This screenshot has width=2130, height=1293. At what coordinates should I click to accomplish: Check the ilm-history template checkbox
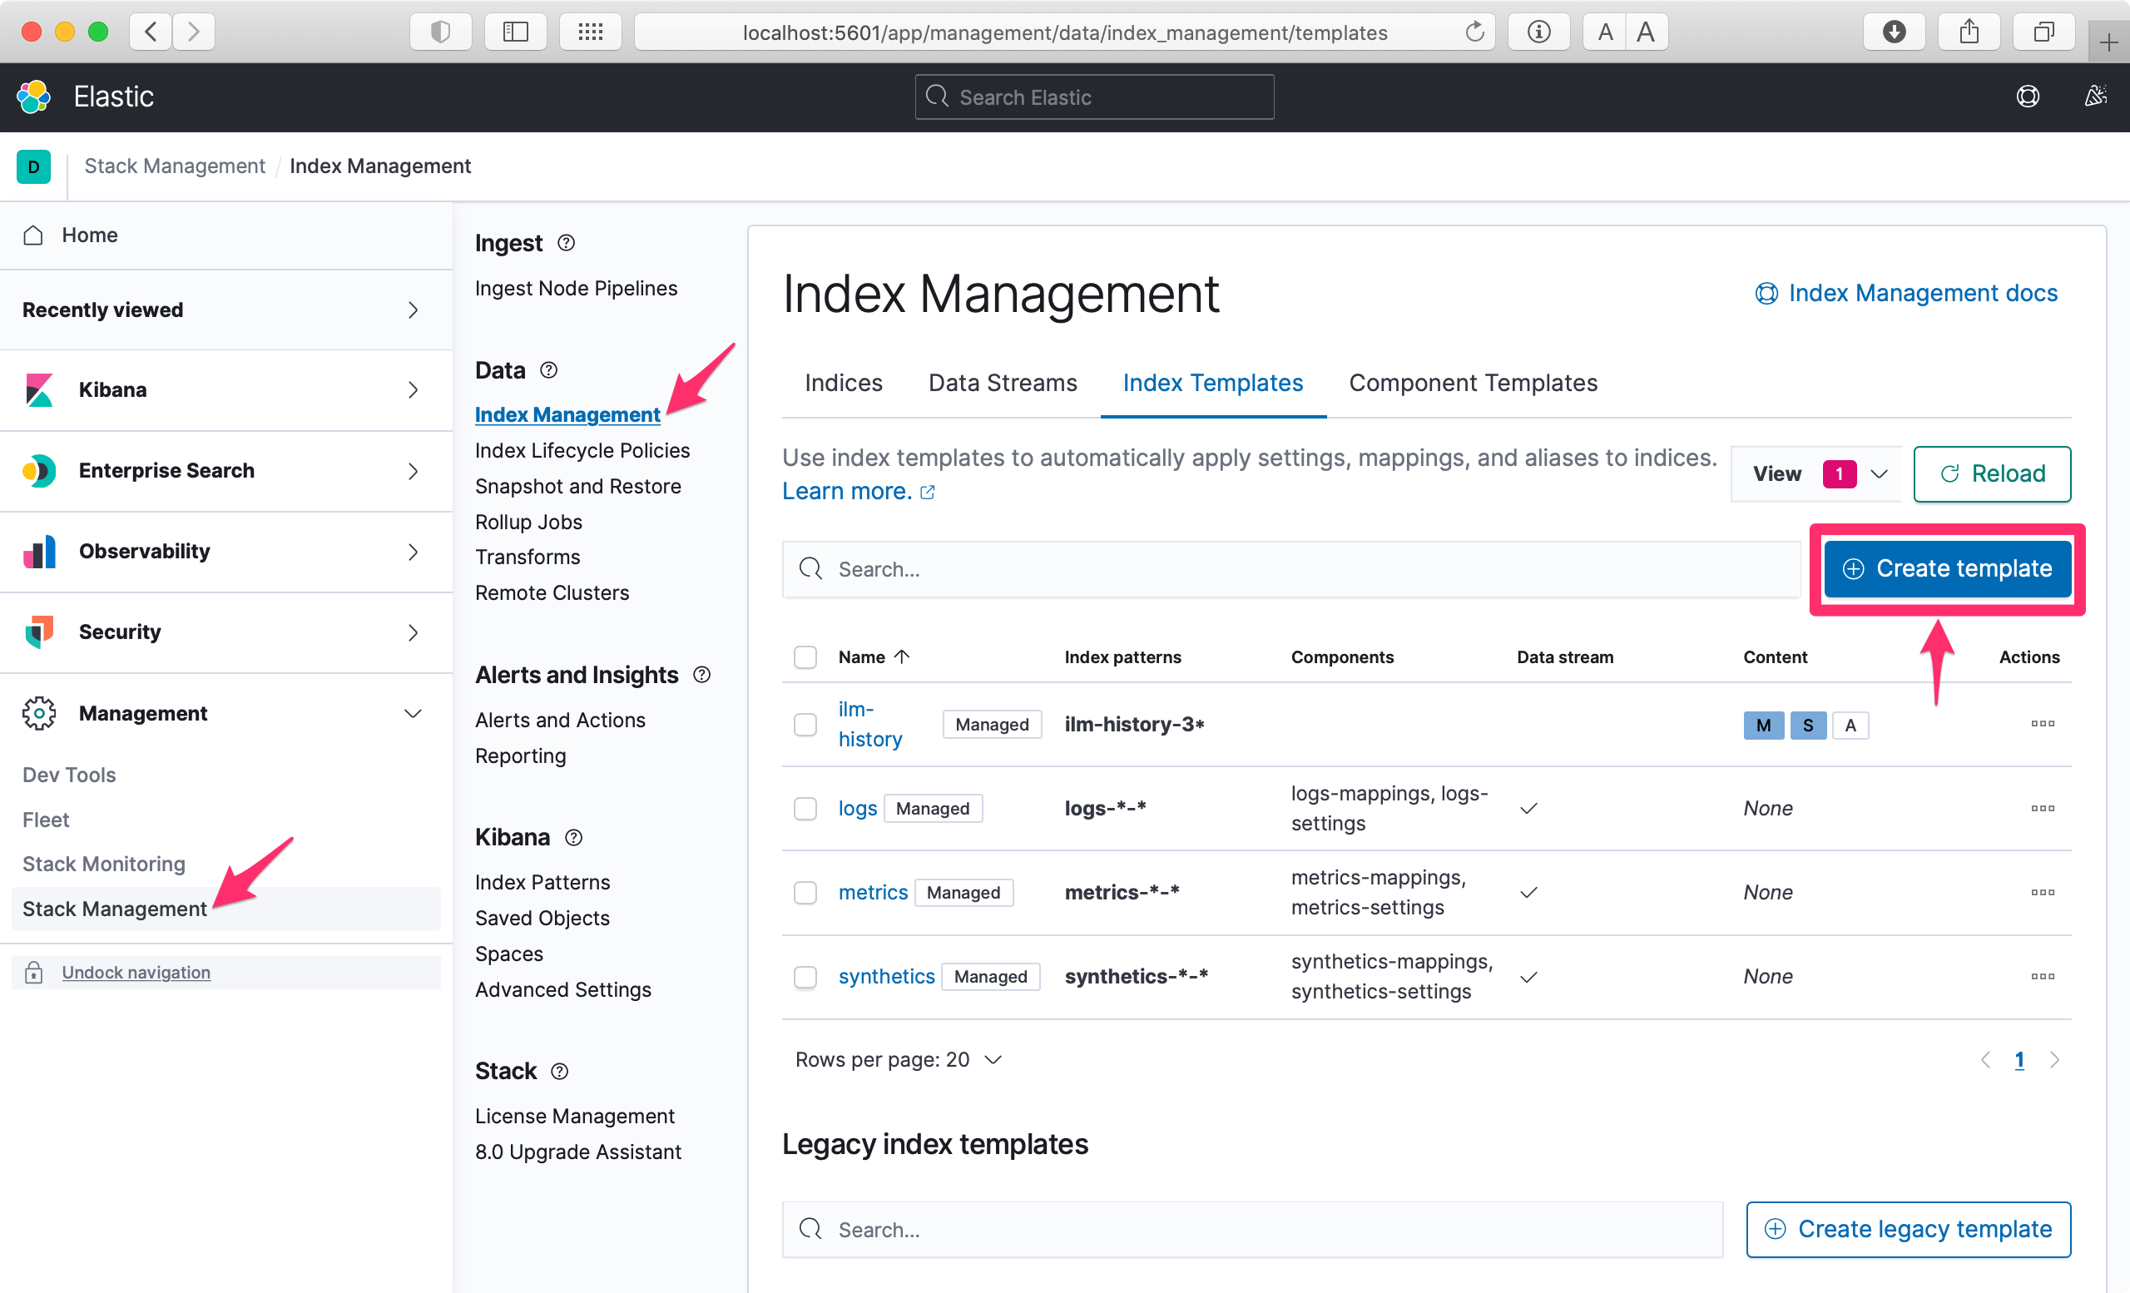pos(805,724)
